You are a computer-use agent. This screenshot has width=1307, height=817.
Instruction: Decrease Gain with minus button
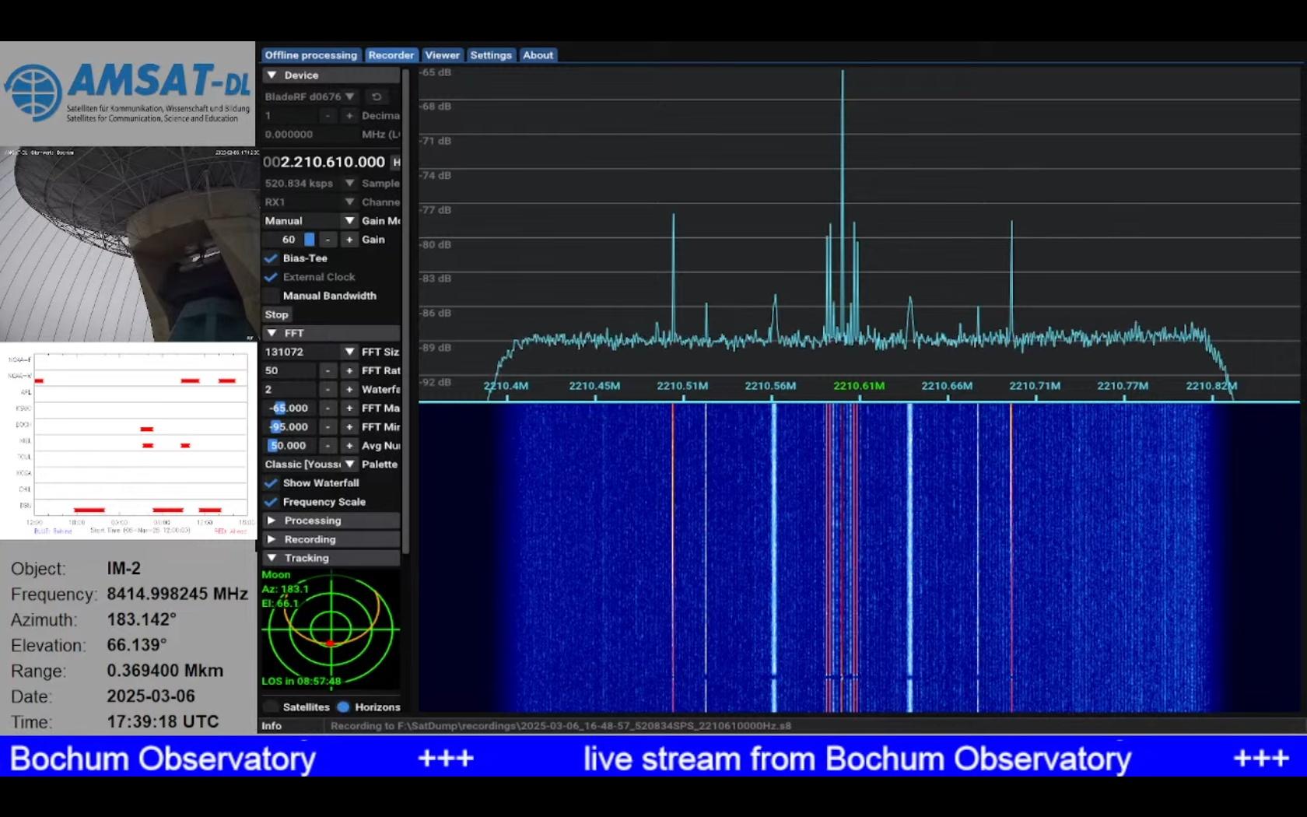click(328, 240)
